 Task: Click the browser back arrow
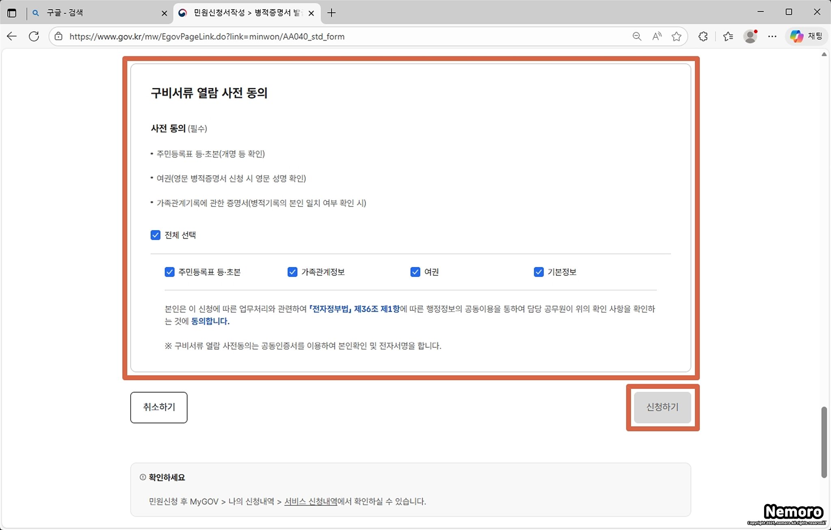(12, 37)
